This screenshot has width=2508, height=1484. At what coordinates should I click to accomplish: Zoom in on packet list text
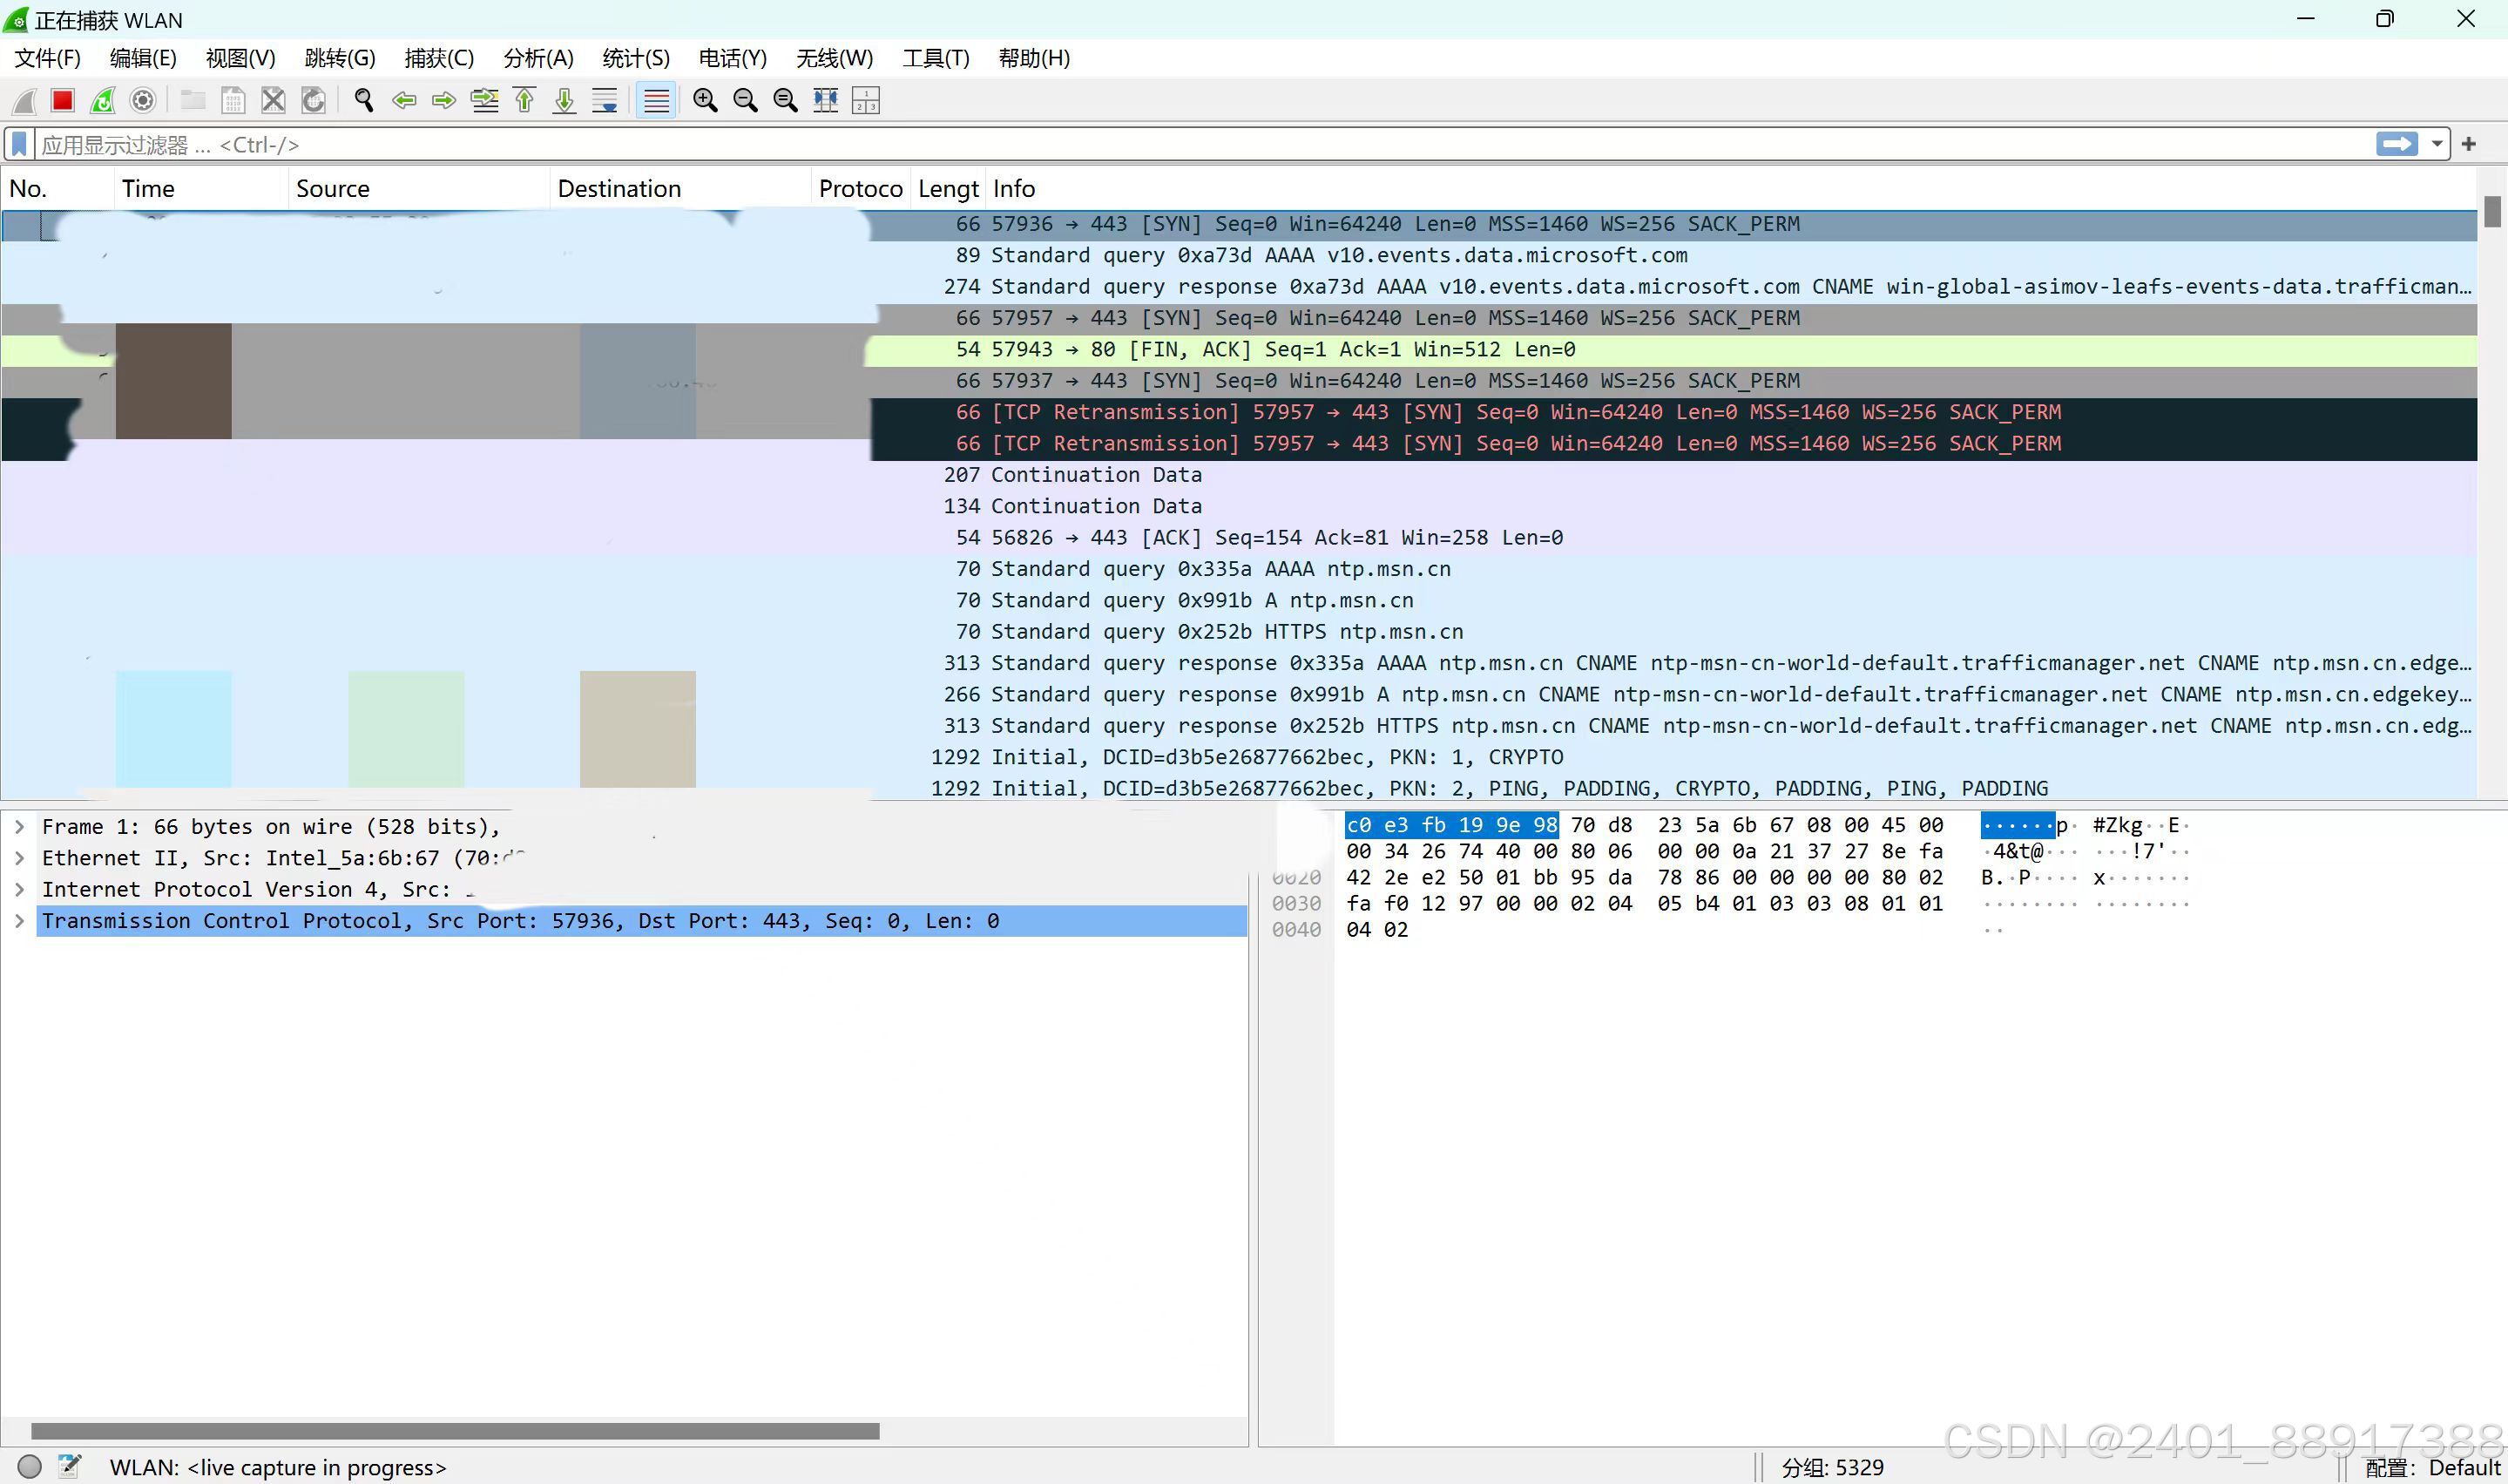(x=705, y=100)
